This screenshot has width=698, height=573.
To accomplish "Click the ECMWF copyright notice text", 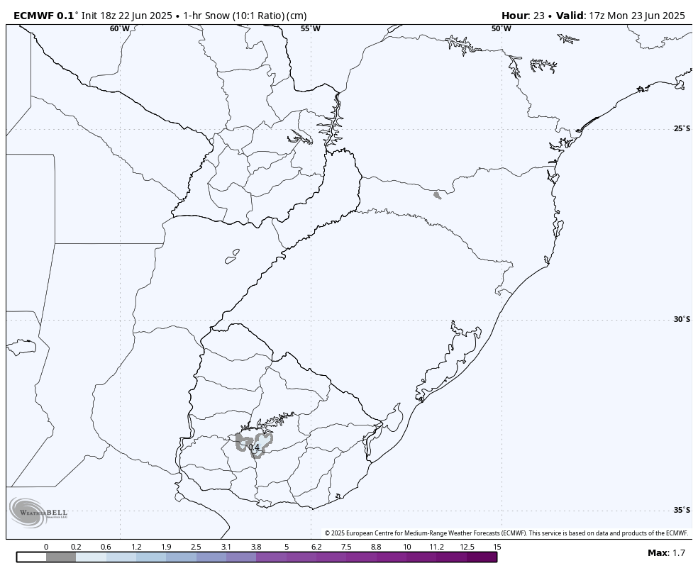I will click(x=506, y=533).
